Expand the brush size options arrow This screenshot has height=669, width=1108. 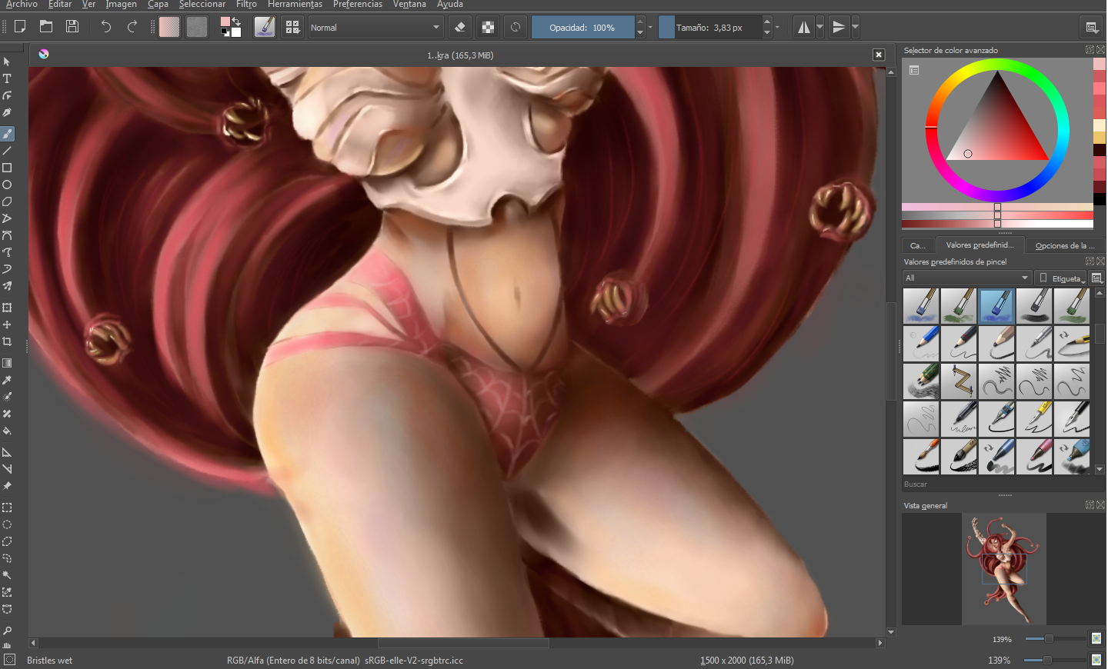[777, 27]
